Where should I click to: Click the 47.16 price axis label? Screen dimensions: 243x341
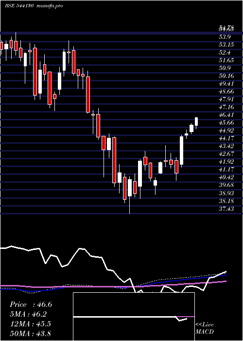(226, 107)
